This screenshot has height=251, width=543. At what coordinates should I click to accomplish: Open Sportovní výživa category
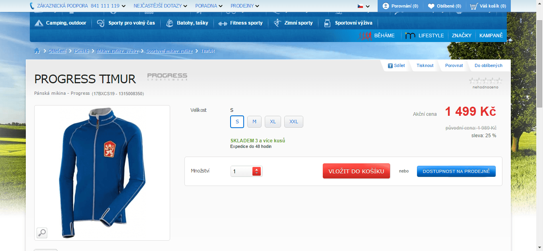pos(353,23)
